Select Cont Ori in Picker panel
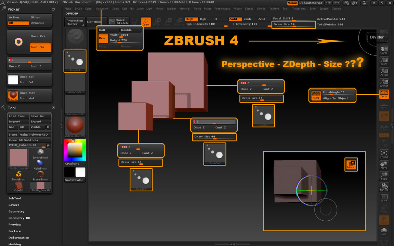394x246 pixels. [40, 47]
